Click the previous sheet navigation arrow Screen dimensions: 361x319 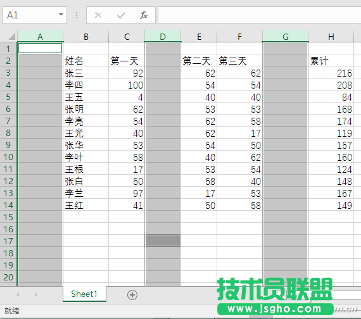tap(18, 294)
